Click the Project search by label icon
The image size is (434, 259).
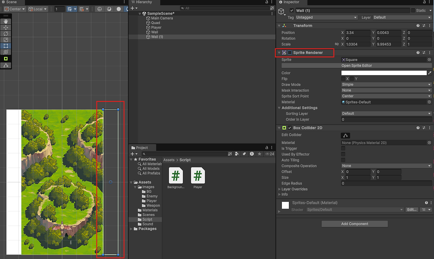pos(244,154)
